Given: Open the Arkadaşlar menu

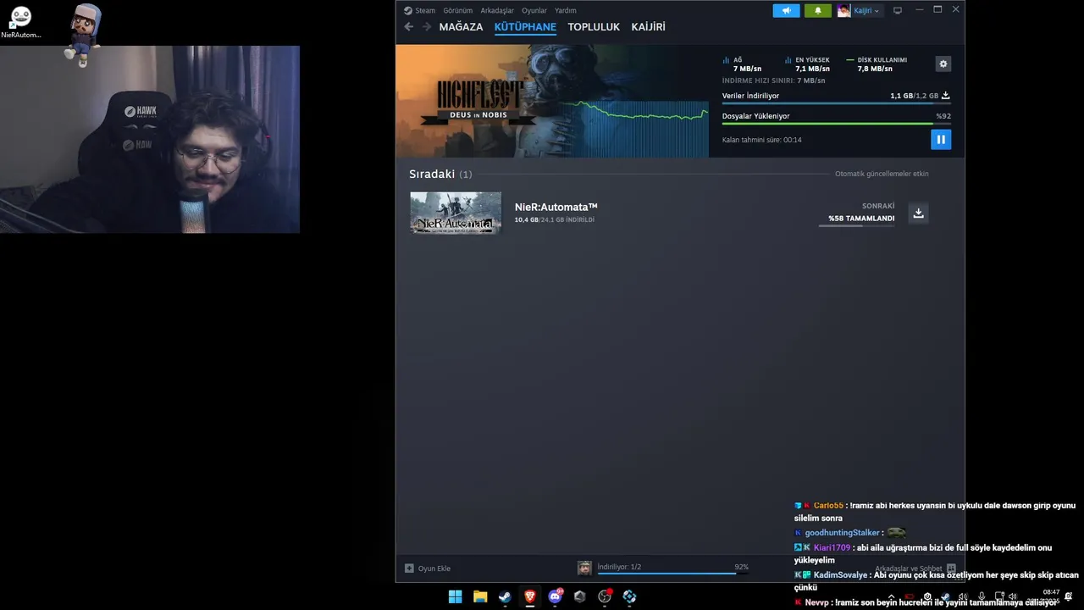Looking at the screenshot, I should 497,10.
